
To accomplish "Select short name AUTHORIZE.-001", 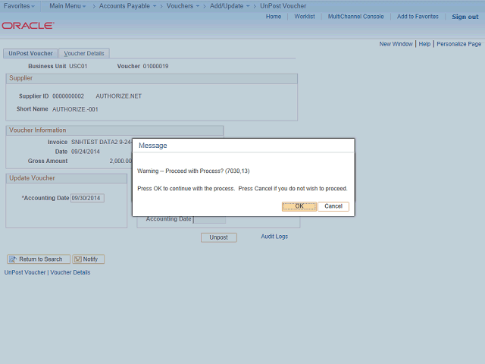I will pos(75,109).
